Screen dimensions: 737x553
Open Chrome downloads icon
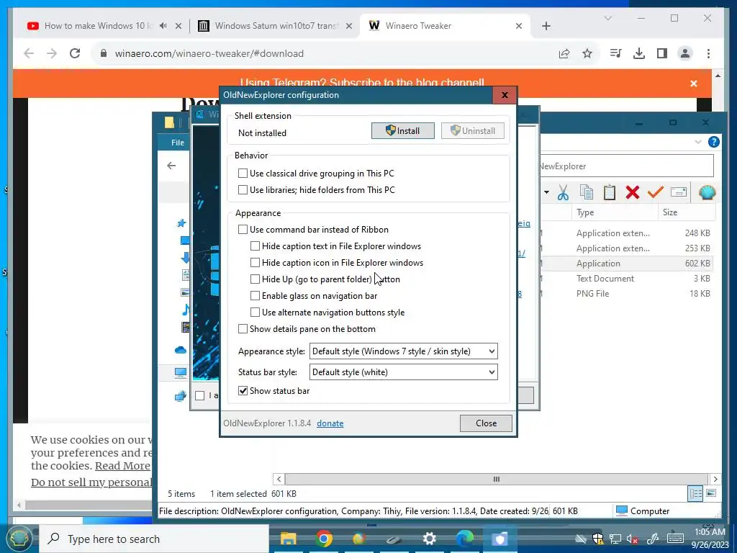(x=639, y=53)
